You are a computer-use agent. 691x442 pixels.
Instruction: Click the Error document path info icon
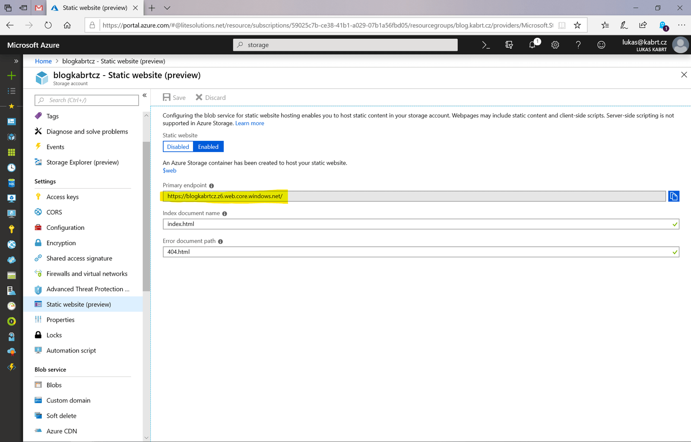[x=220, y=242]
